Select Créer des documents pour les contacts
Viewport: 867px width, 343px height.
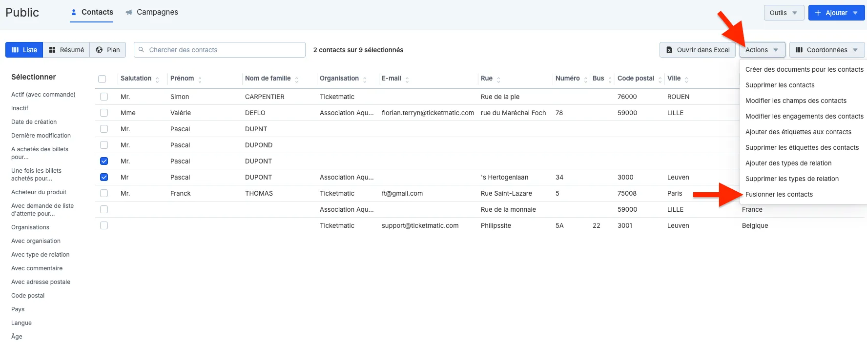[805, 69]
